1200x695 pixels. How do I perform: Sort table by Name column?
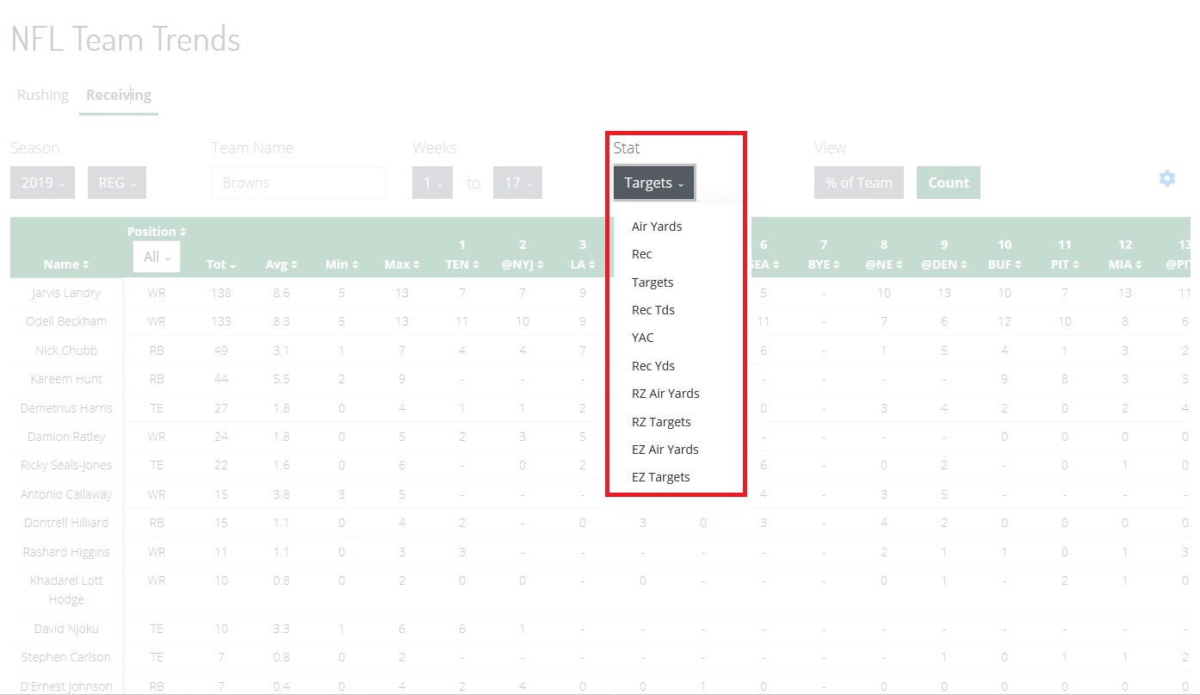[x=66, y=264]
